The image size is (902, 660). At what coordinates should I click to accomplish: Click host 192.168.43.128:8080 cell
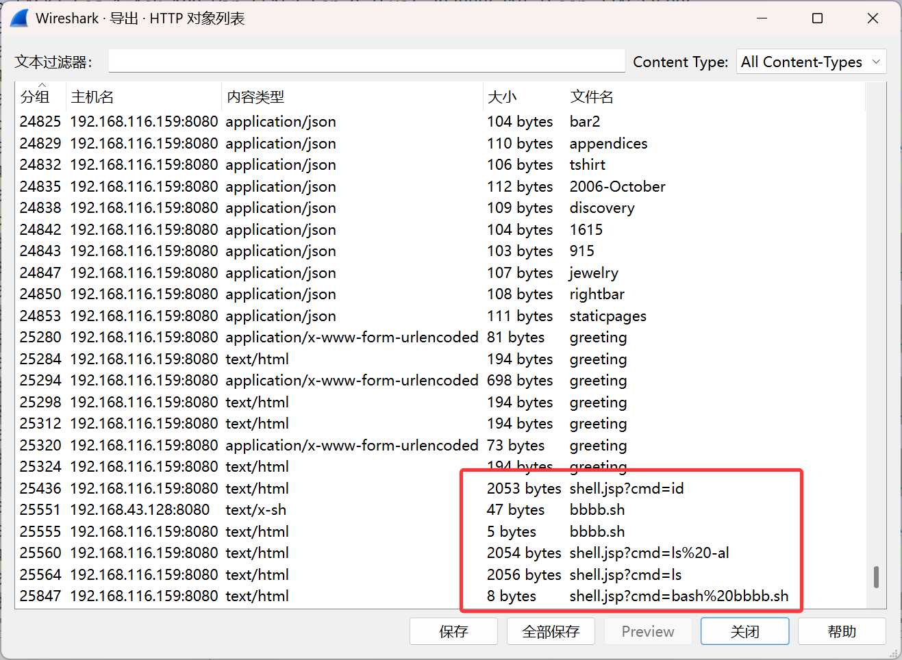coord(140,510)
